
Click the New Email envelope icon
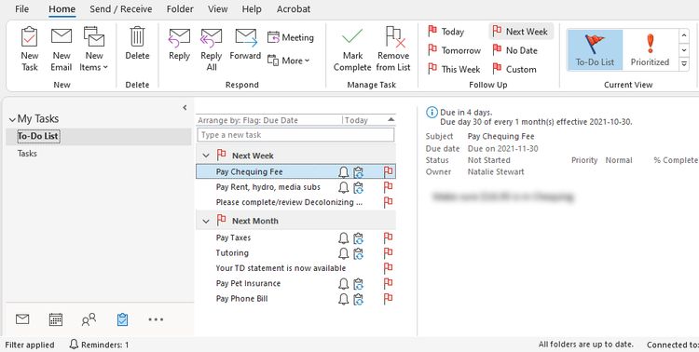click(x=62, y=36)
